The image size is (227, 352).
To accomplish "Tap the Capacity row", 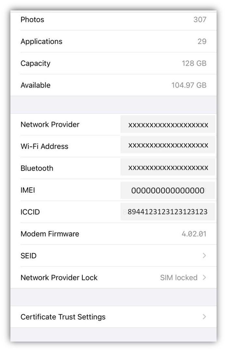I will 113,63.
